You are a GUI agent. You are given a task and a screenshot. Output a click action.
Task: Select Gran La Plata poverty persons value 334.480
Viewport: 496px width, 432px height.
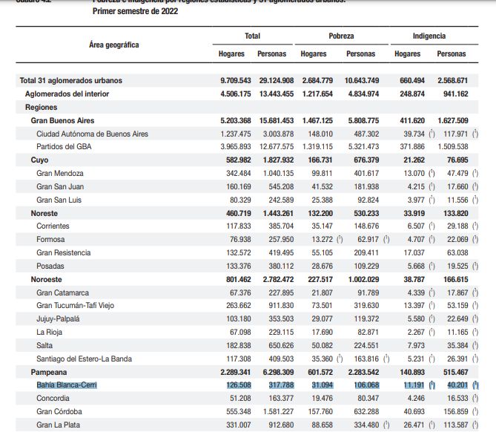click(x=366, y=425)
